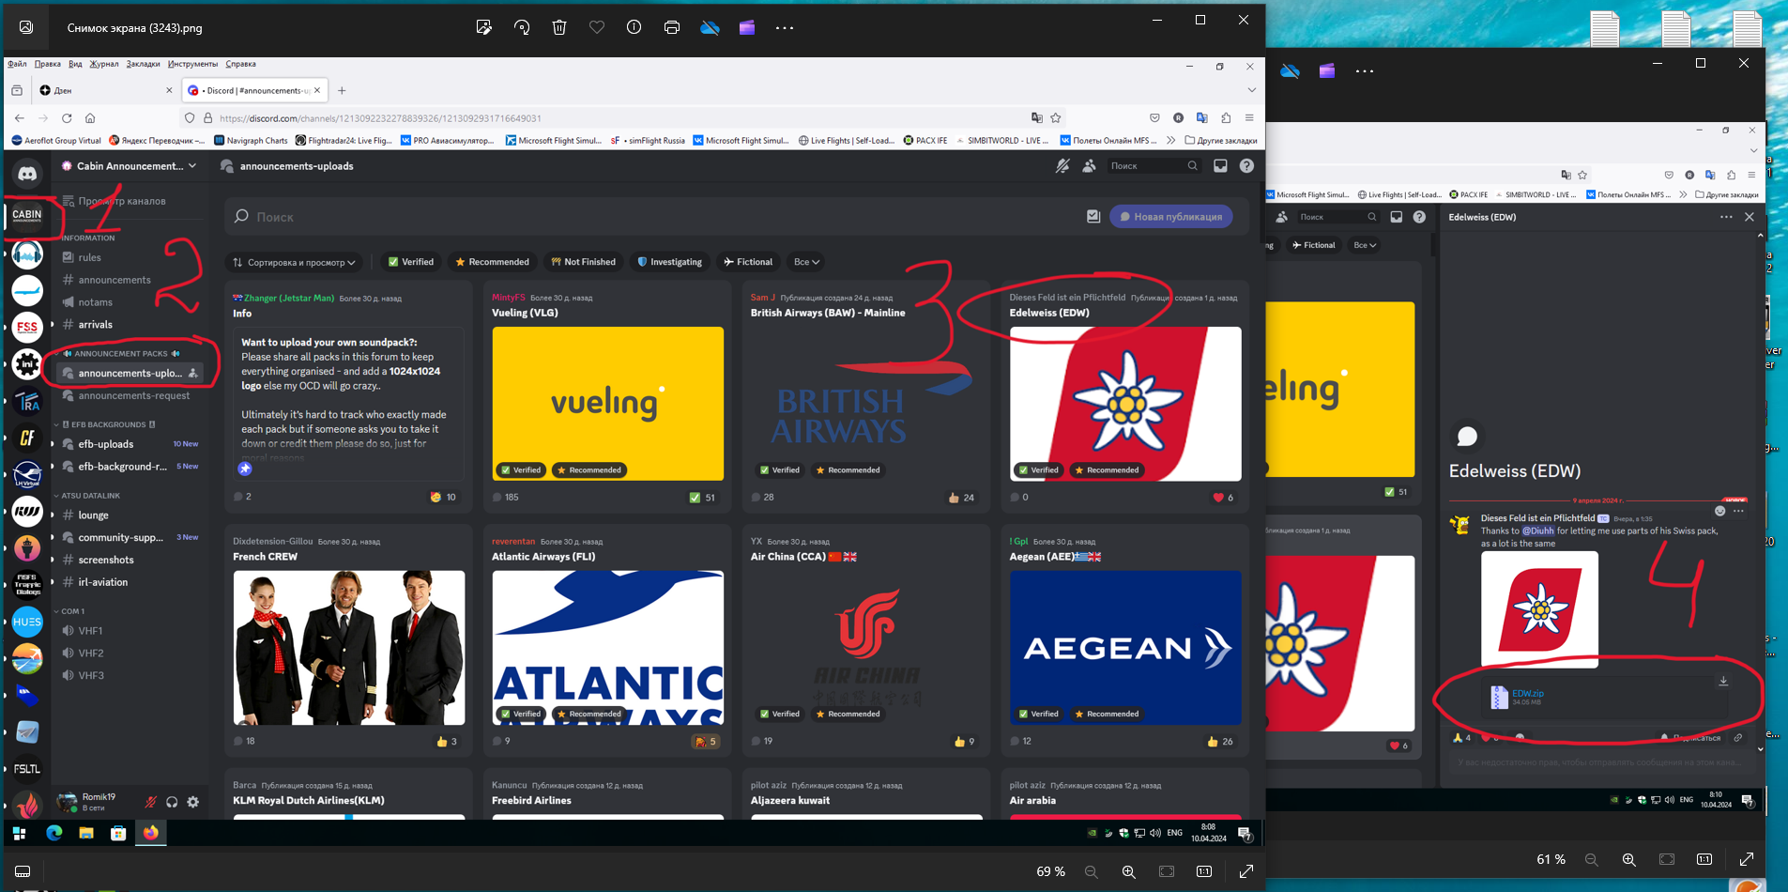Select the Discord #announcements browser tab
1788x892 pixels.
click(253, 90)
